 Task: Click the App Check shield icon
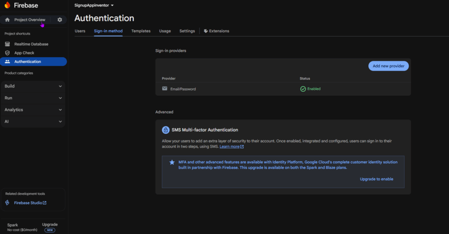(7, 53)
